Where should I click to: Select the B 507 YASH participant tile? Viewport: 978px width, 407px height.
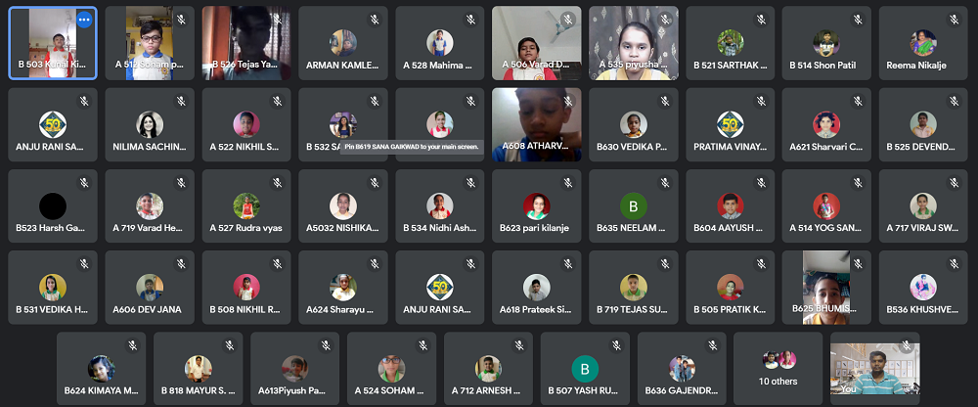tap(585, 368)
